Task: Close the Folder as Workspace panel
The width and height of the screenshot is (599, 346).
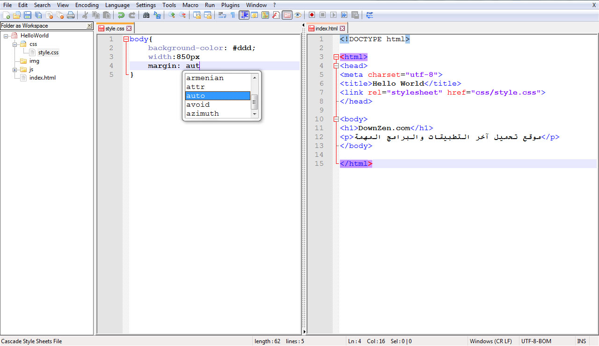Action: pos(89,26)
